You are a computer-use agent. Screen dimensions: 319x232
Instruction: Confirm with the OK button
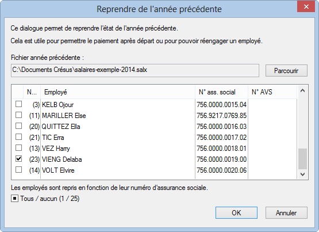point(236,212)
